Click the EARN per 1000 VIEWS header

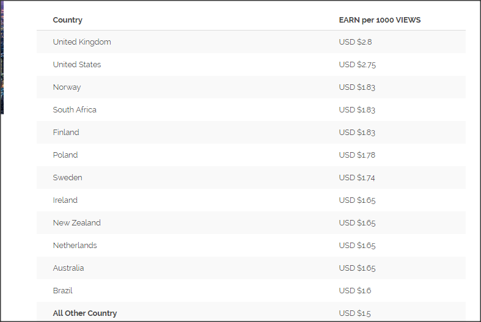point(380,20)
